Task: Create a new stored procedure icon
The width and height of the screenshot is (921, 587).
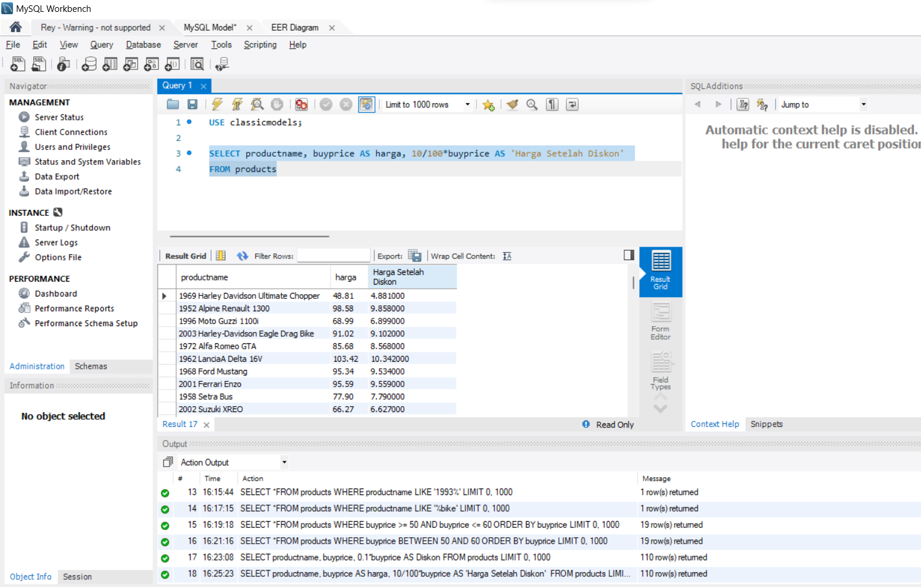Action: coord(151,64)
